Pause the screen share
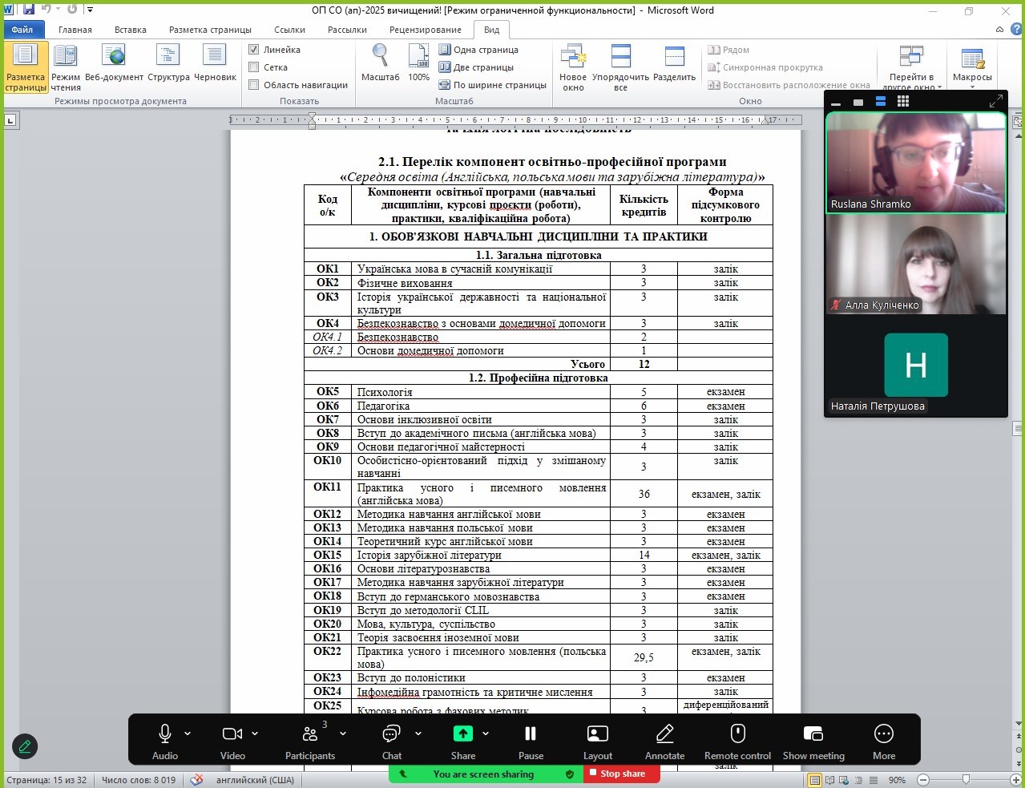 click(x=531, y=733)
